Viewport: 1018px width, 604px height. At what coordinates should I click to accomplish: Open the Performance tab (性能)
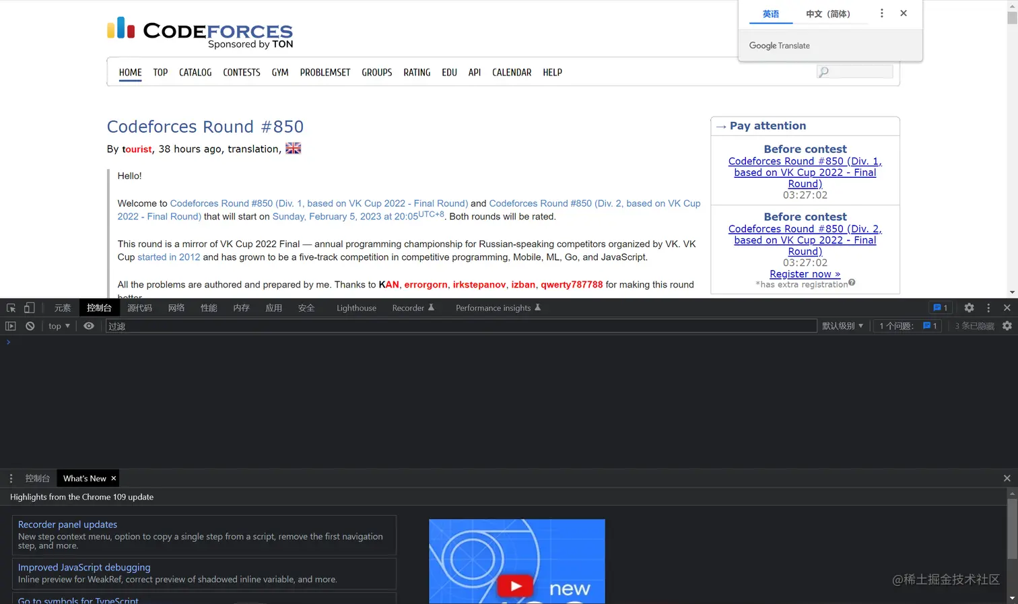(x=209, y=308)
